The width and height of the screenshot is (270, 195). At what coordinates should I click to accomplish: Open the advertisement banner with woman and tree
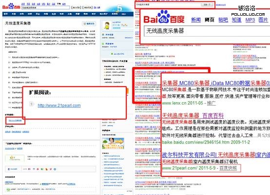113,143
